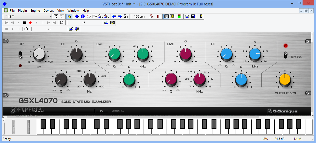Image resolution: width=316 pixels, height=143 pixels.
Task: Toggle the piano keyboard bar icon
Action: pos(167,17)
